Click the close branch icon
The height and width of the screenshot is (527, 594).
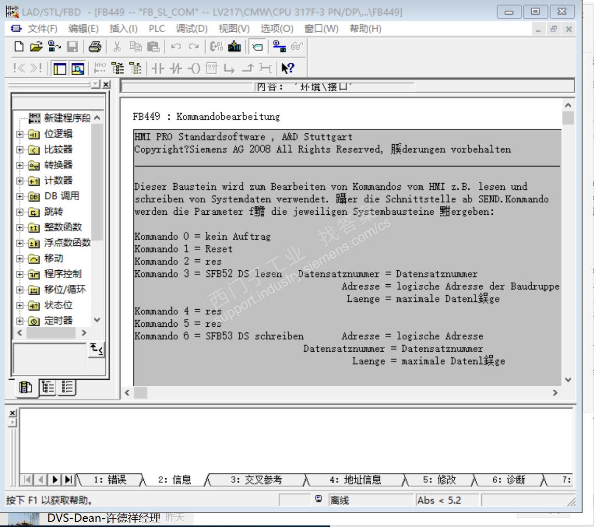(x=248, y=68)
